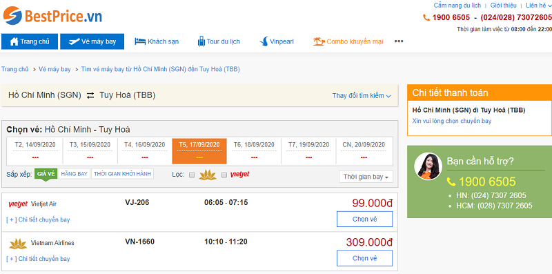Click the Vinpearl bird icon

point(264,41)
